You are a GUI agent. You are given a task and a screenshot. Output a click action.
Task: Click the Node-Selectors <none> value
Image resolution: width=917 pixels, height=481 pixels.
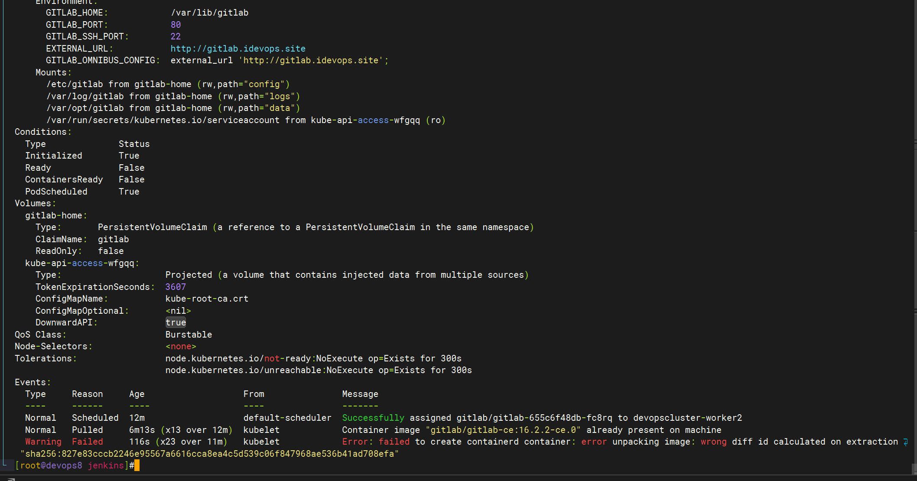pyautogui.click(x=181, y=346)
